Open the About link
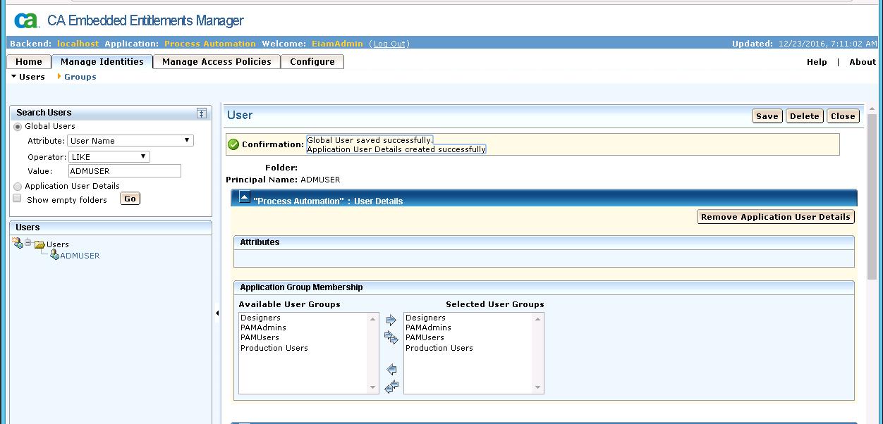 tap(863, 62)
